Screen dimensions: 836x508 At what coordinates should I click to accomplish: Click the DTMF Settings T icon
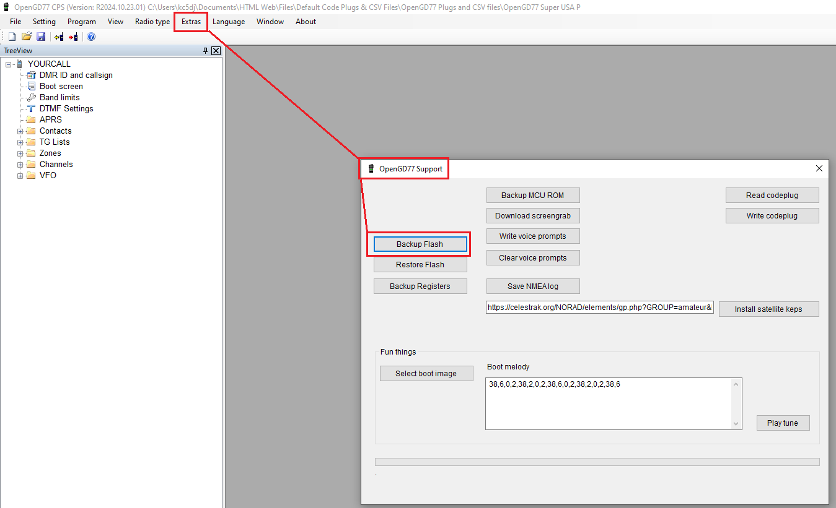(32, 108)
